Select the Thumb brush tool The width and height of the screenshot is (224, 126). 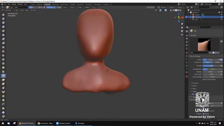3,88
